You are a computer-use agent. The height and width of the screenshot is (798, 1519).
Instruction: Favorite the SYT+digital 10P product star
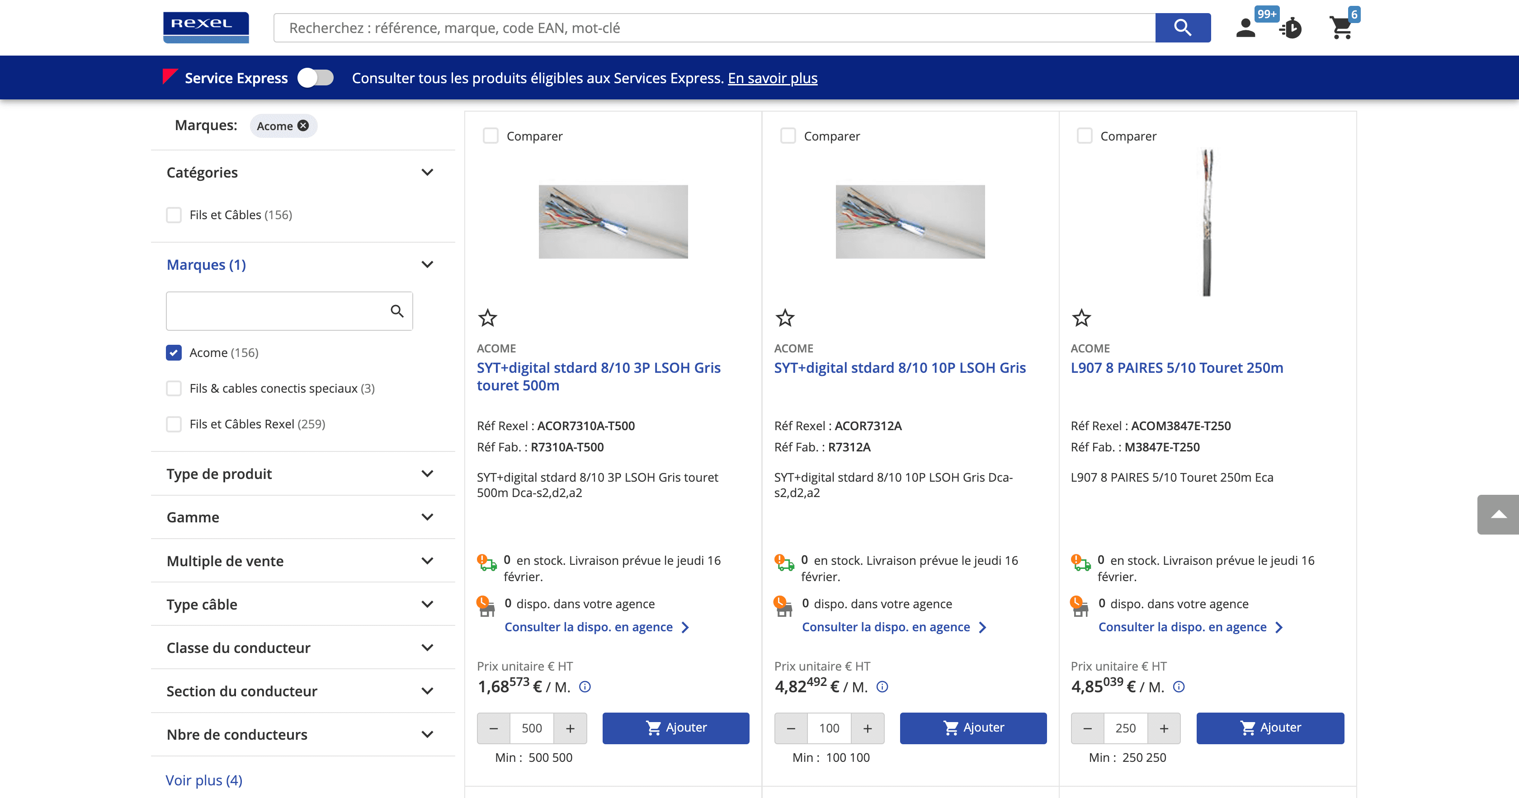[785, 318]
